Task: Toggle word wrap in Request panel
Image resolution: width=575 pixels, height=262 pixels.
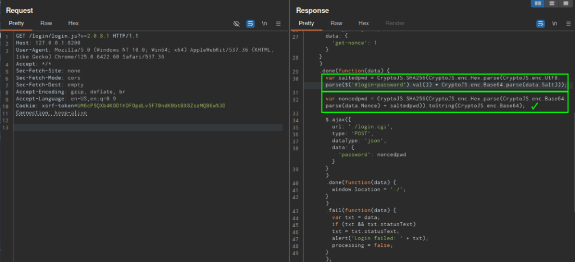Action: coord(250,24)
